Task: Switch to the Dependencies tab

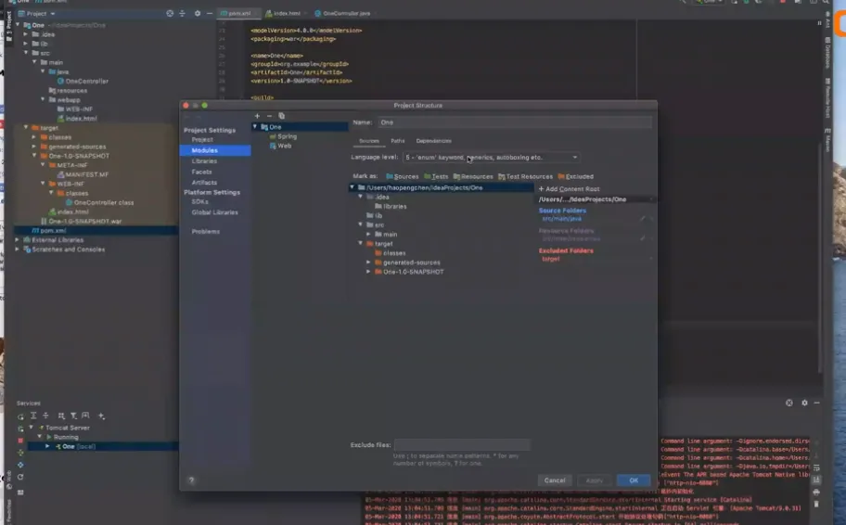Action: [x=434, y=141]
